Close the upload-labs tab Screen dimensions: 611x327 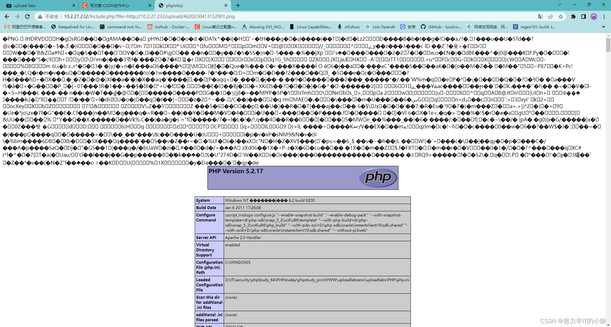pos(74,5)
